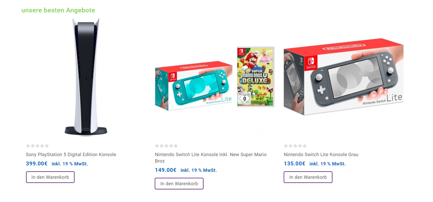Open Switch Lite Inkl. New Super Mario title
433x202 pixels.
(x=211, y=158)
